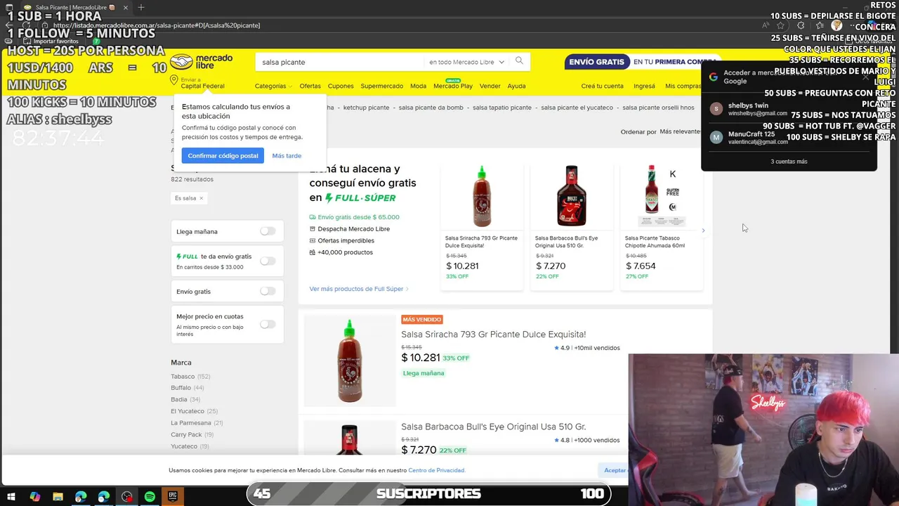Image resolution: width=899 pixels, height=506 pixels.
Task: Open Salsa Barbacoa Bull's Eye carousel card
Action: 571,226
